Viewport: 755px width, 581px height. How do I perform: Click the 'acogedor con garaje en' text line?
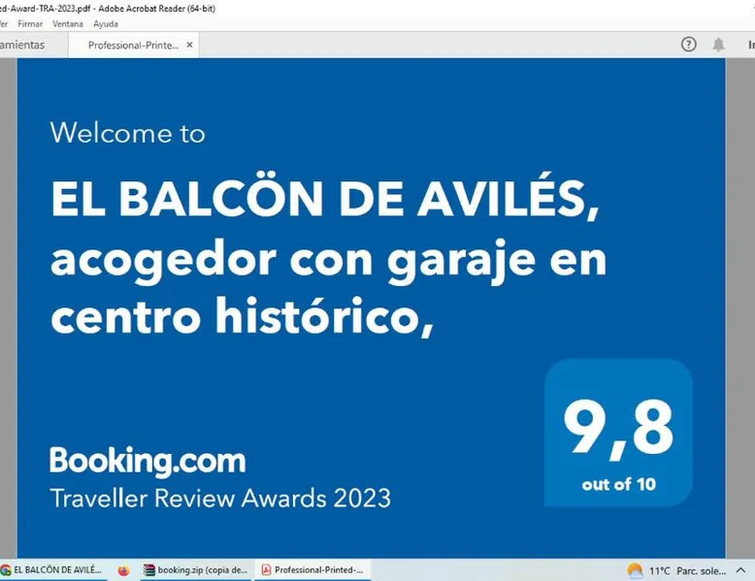328,260
